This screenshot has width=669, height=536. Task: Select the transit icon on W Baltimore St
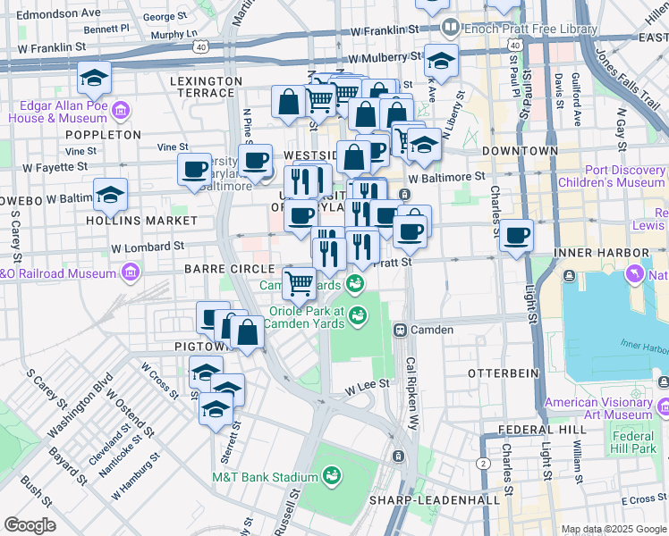(405, 195)
